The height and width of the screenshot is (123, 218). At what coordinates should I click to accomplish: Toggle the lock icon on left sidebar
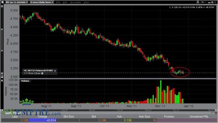pyautogui.click(x=2, y=76)
